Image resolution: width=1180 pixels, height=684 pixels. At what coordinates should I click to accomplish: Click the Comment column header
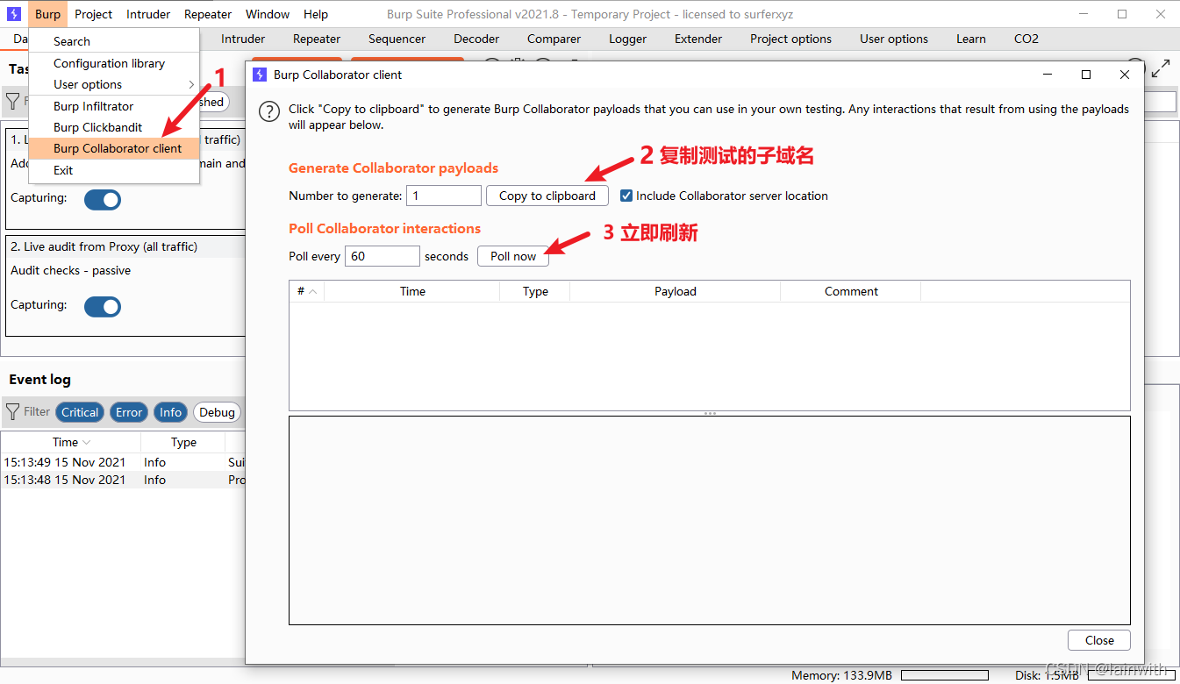(851, 291)
